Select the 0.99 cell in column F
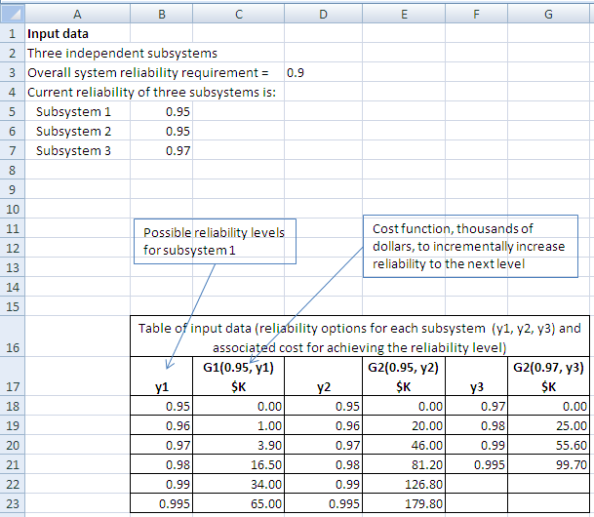594x517 pixels. click(476, 445)
